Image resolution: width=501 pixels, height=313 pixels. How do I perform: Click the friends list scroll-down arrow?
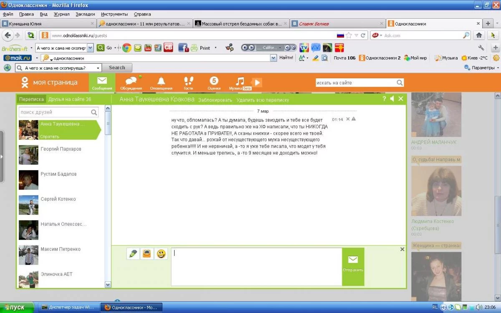(108, 285)
